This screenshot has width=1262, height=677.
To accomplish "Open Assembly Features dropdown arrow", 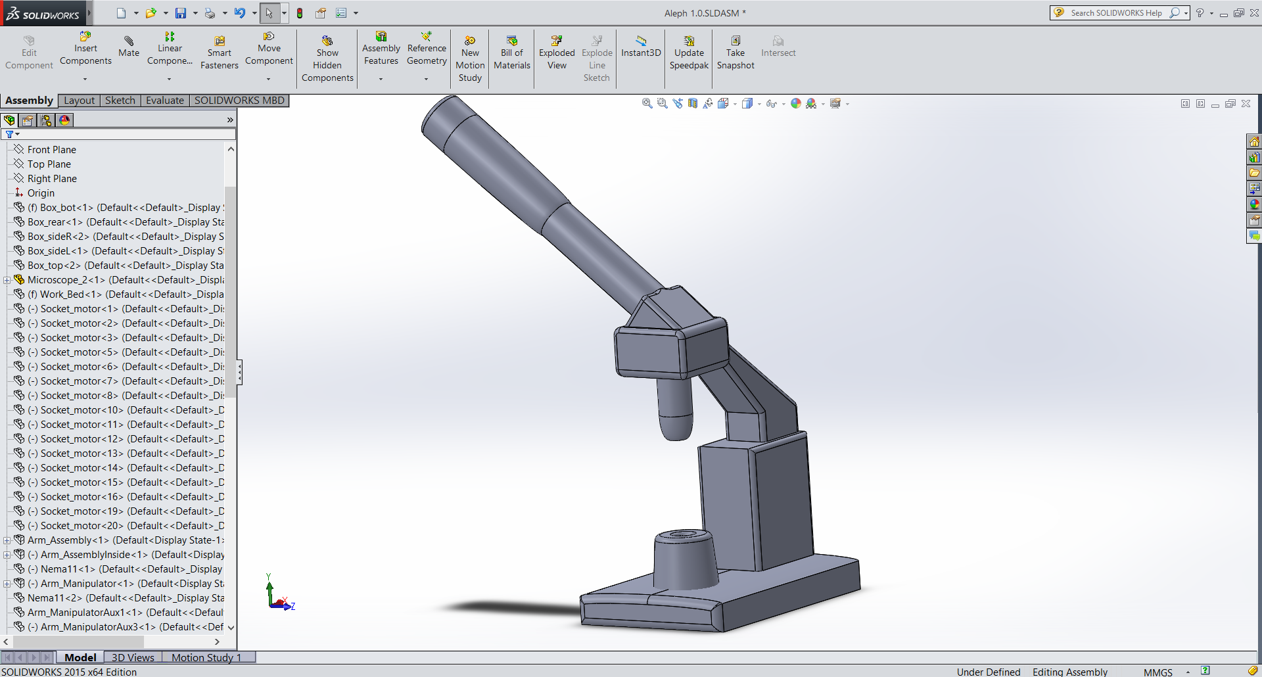I will coord(381,79).
